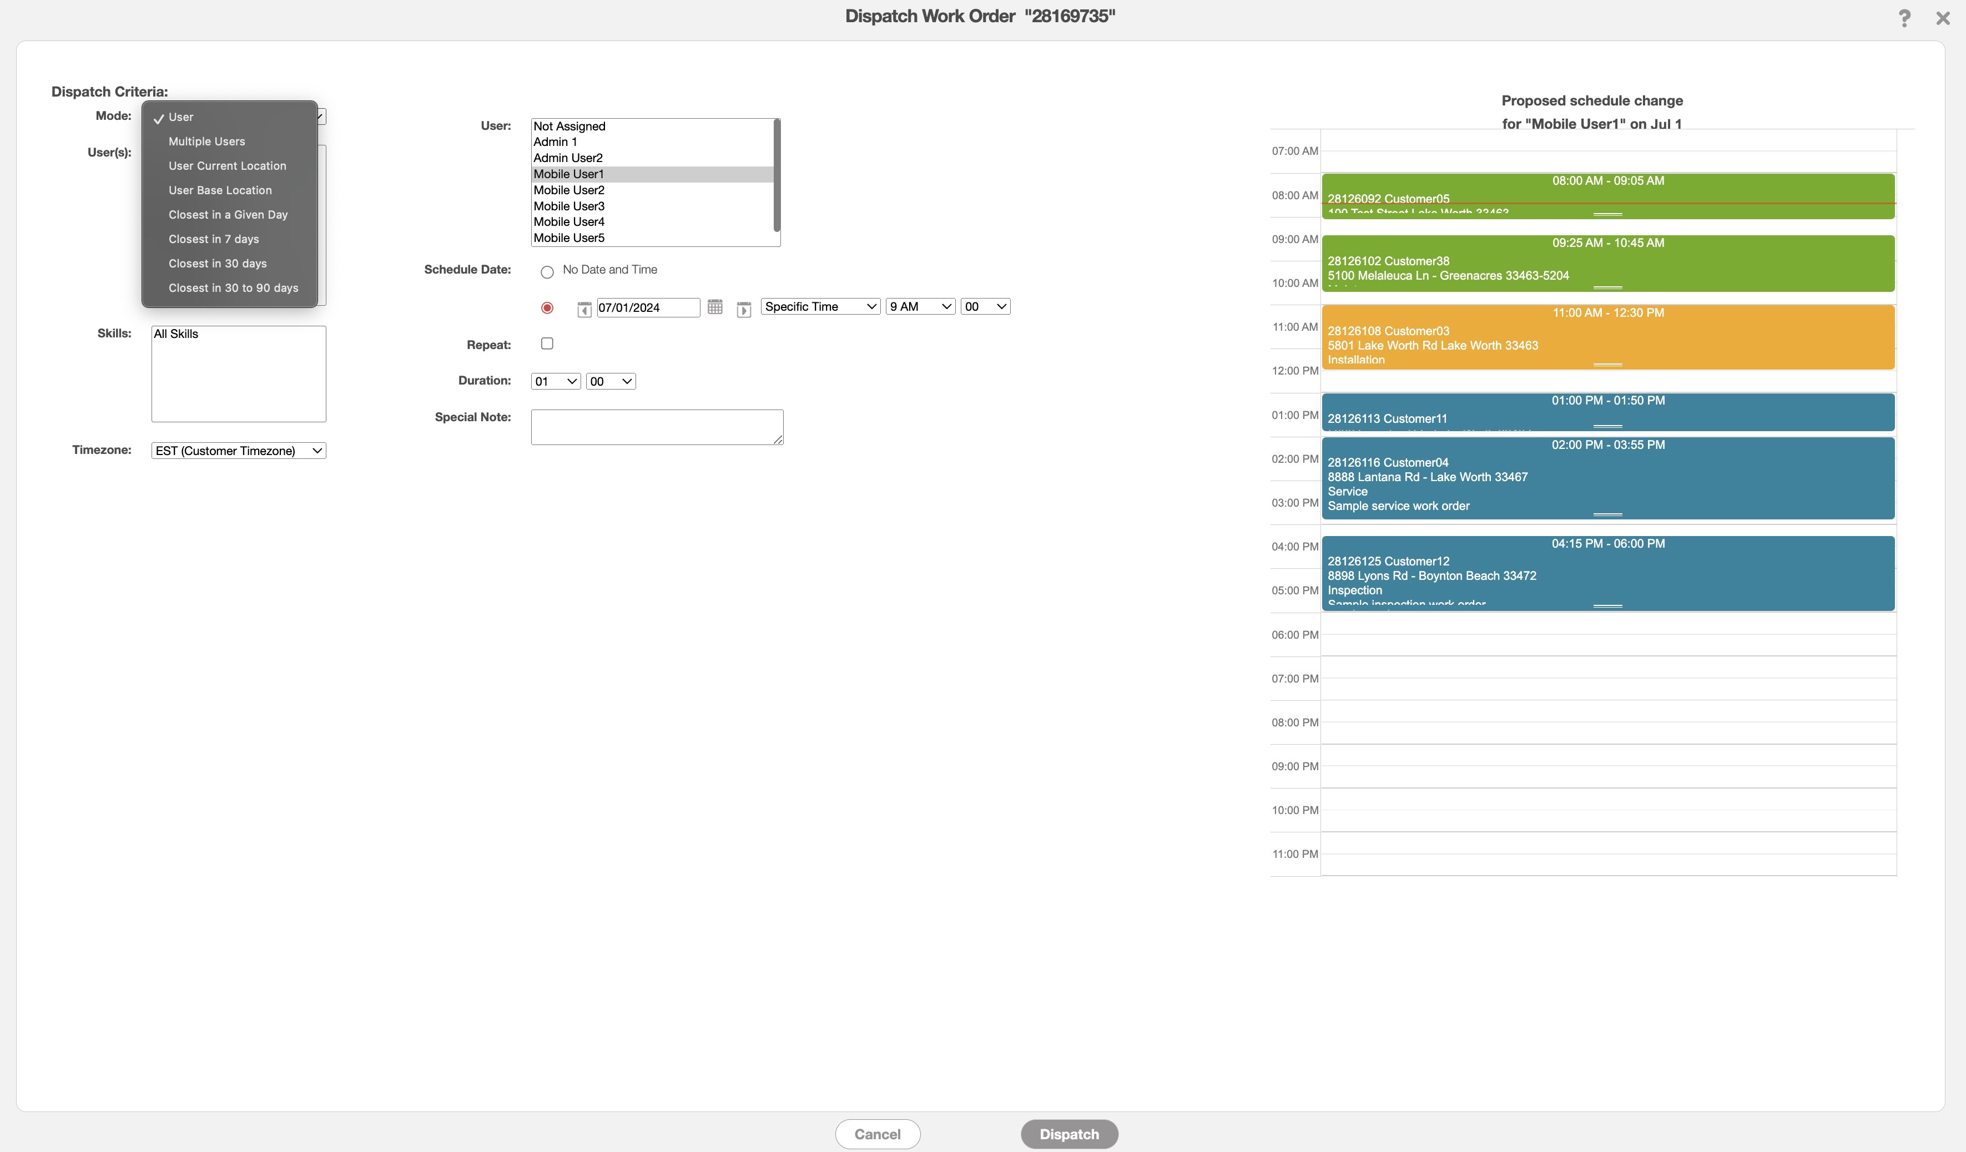Close the Dispatch Work Order dialog
This screenshot has height=1152, width=1966.
click(1943, 17)
